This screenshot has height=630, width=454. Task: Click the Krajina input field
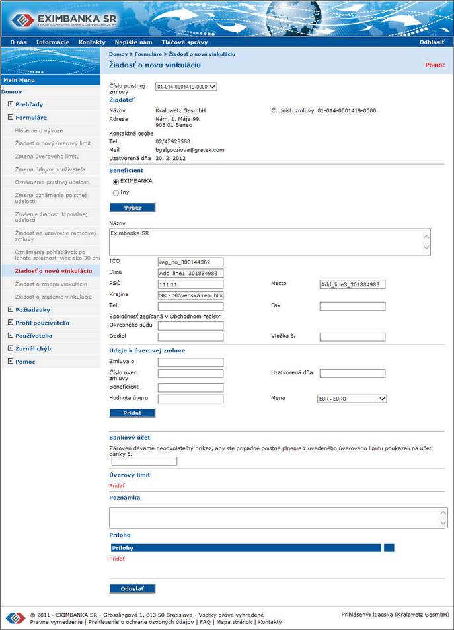click(190, 295)
